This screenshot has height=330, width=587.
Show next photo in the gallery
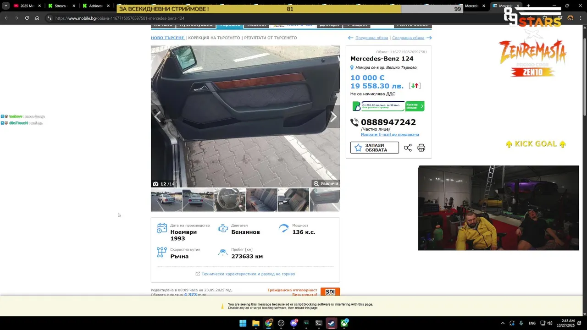[x=333, y=117]
